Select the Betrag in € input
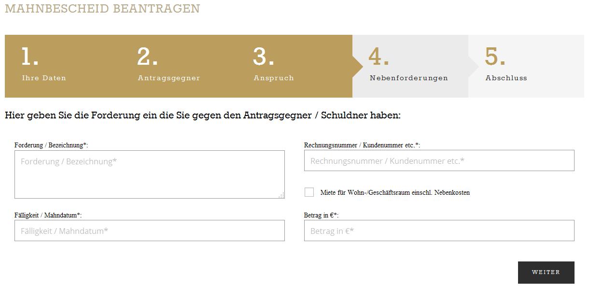The height and width of the screenshot is (289, 589). tap(439, 231)
